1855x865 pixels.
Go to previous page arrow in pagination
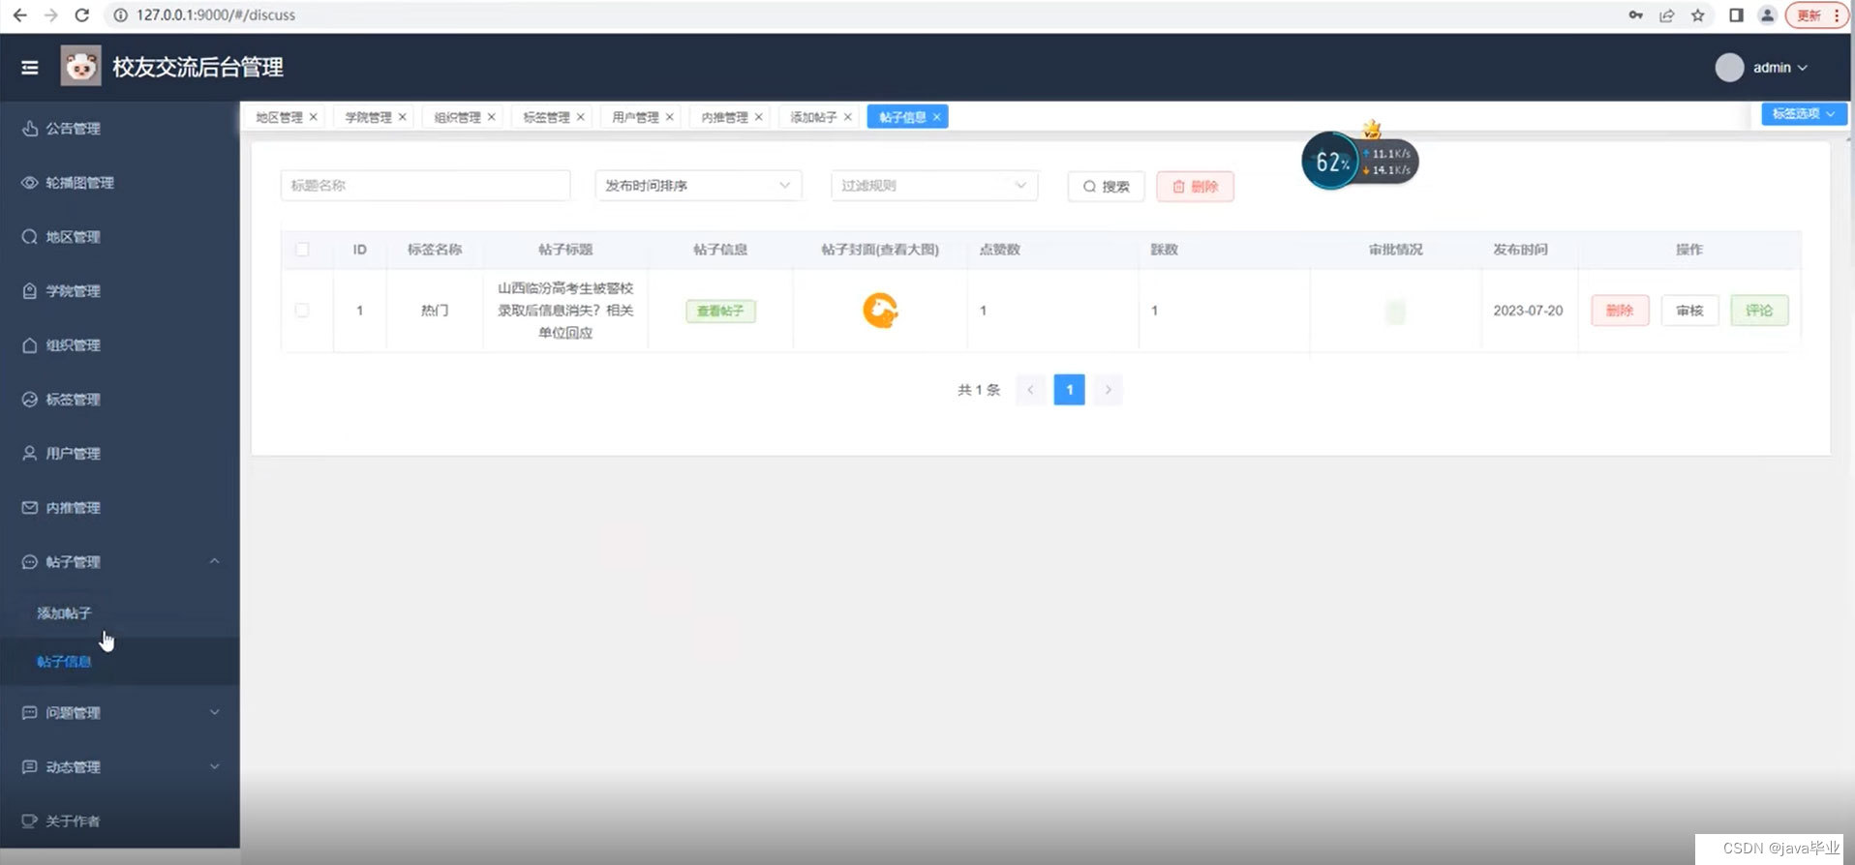[x=1030, y=390]
